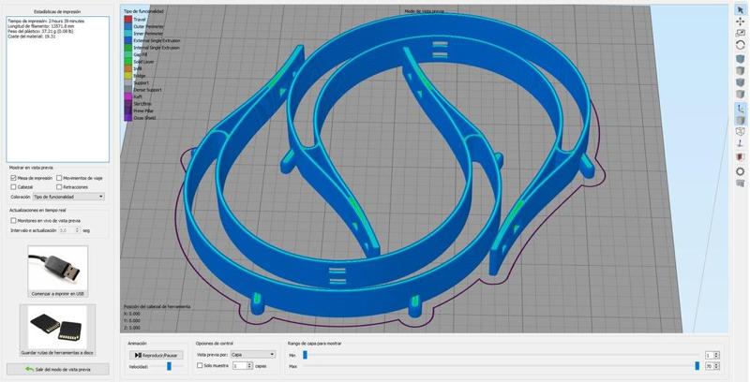Click the Intervalo de actualización spinner arrows
The height and width of the screenshot is (382, 750).
[x=78, y=230]
